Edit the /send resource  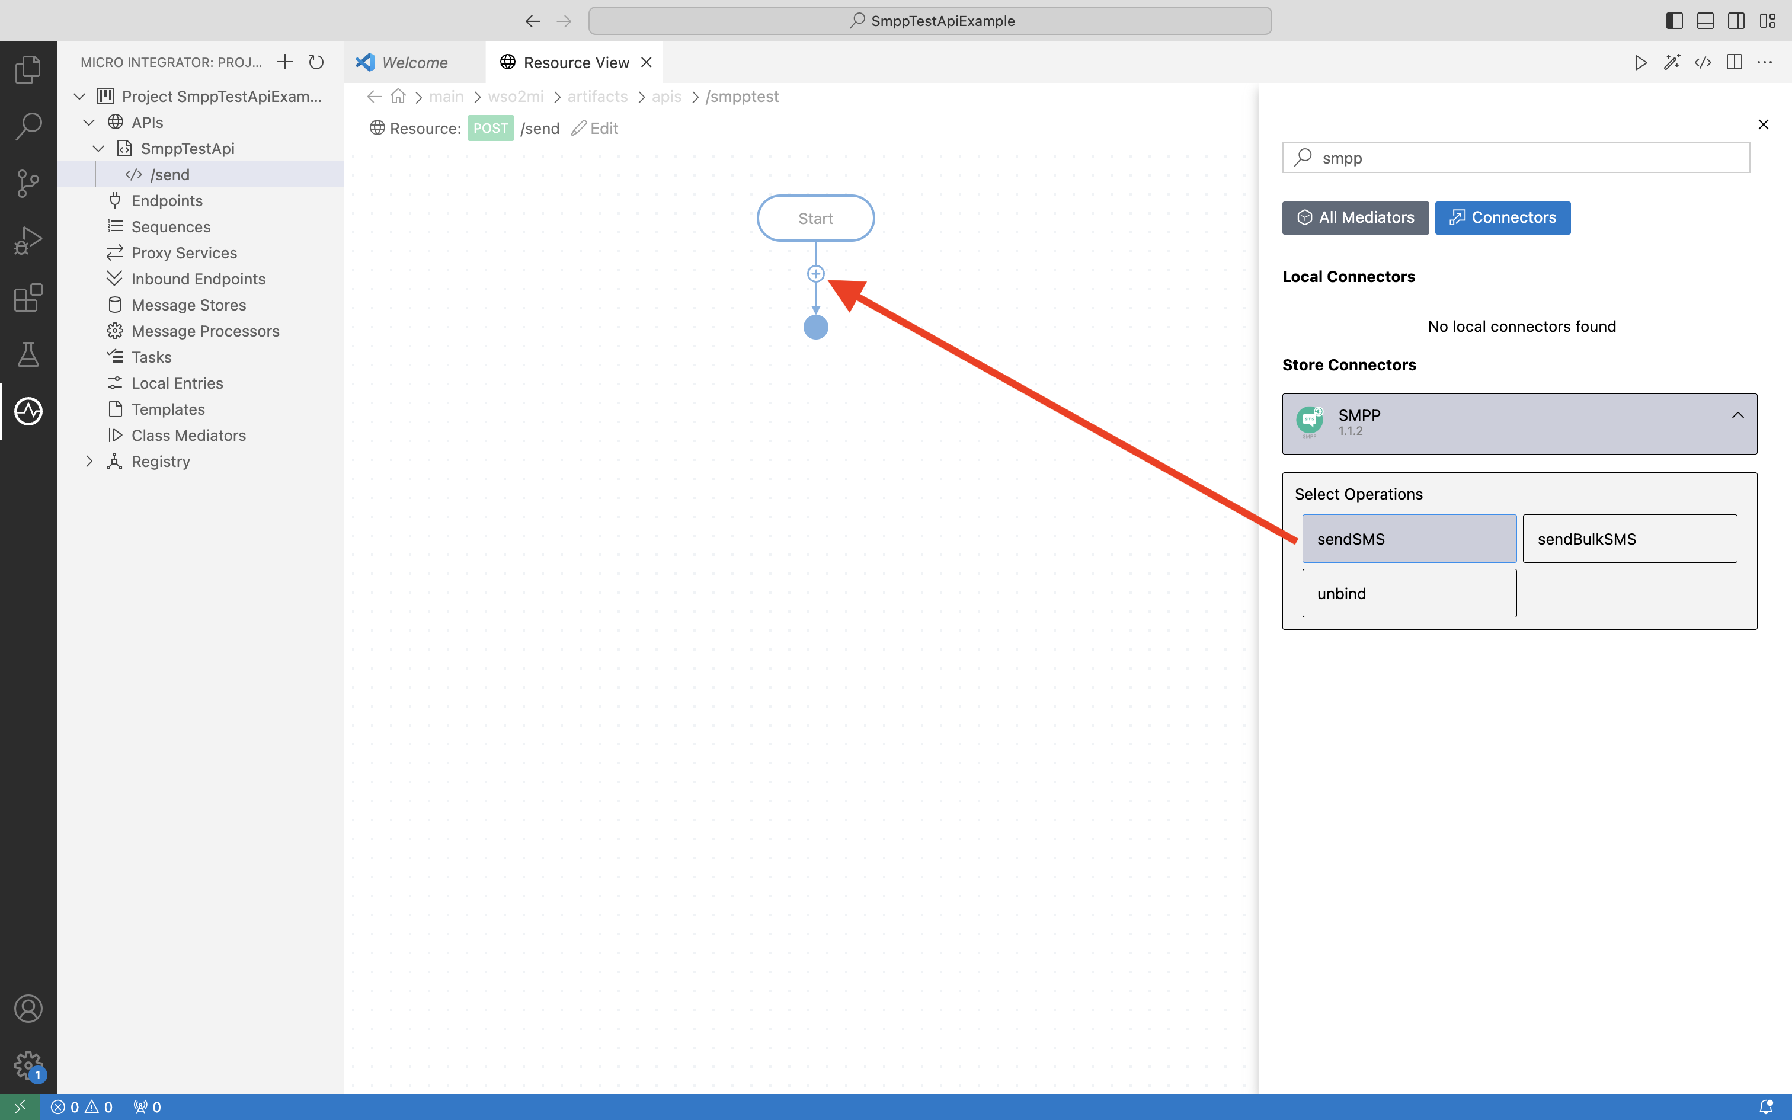(x=594, y=128)
